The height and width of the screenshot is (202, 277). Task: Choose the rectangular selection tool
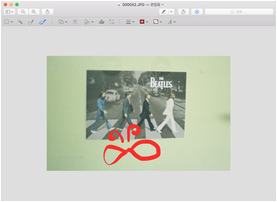coord(7,22)
